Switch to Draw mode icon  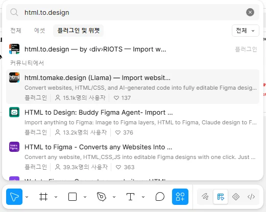(x=205, y=197)
